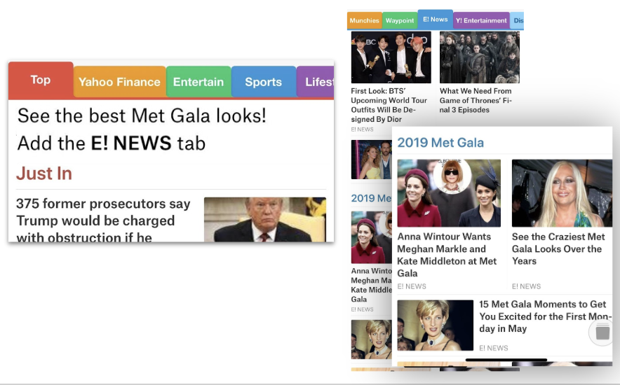
Task: Switch to the Top tab
Action: pos(41,80)
